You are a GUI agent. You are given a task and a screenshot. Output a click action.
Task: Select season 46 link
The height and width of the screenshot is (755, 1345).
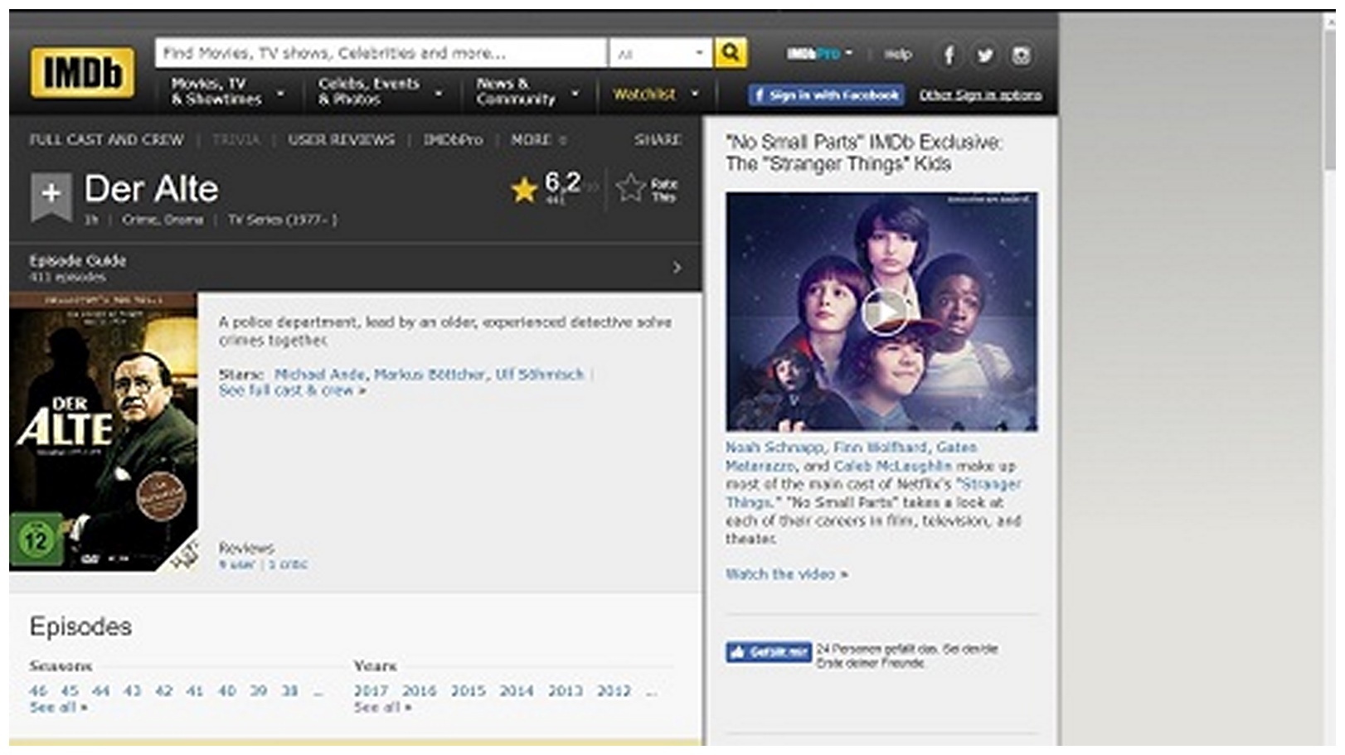point(38,691)
